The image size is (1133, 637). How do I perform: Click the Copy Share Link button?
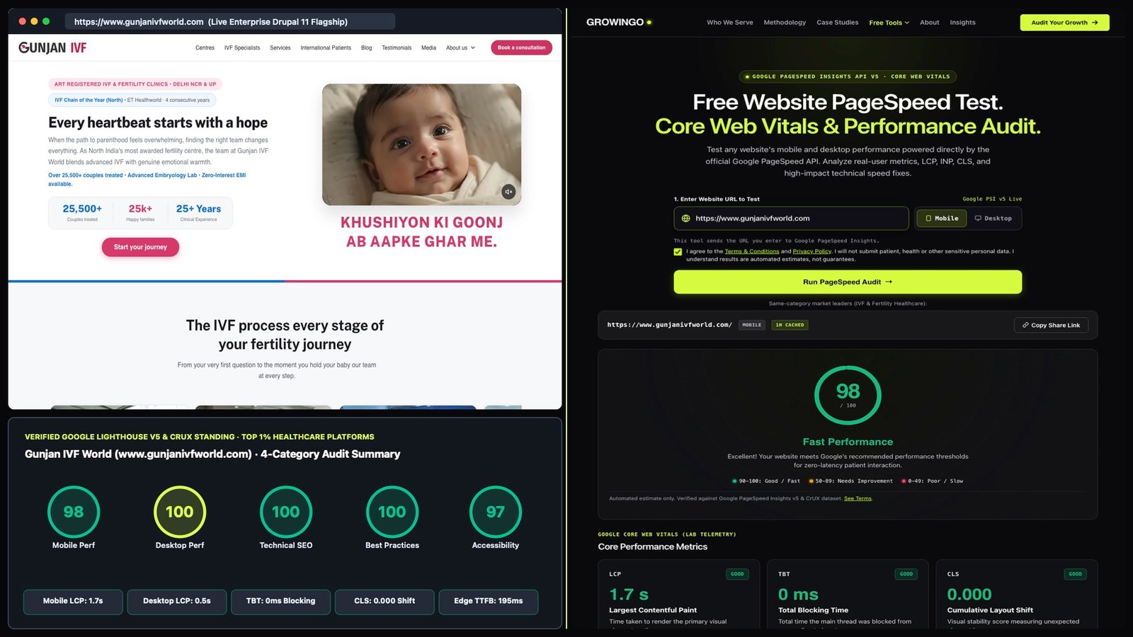[x=1051, y=325]
